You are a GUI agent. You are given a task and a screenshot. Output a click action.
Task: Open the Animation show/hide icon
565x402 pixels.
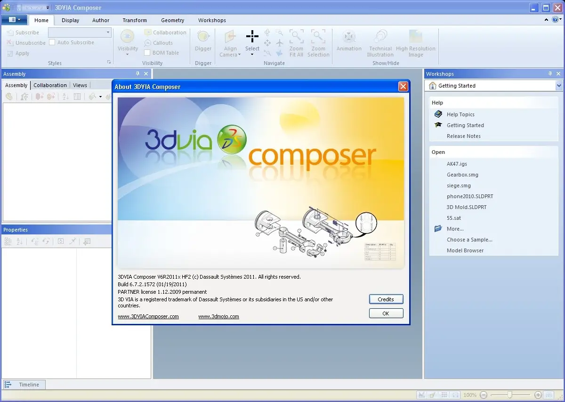(349, 36)
